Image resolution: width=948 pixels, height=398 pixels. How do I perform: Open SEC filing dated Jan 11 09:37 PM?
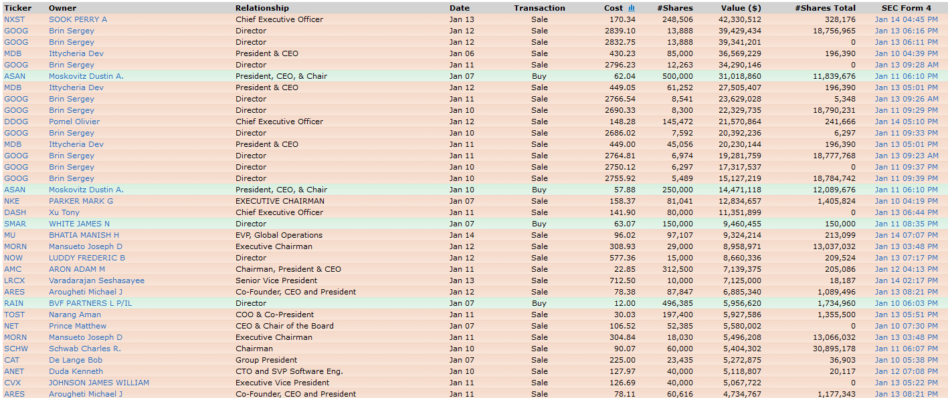[906, 167]
